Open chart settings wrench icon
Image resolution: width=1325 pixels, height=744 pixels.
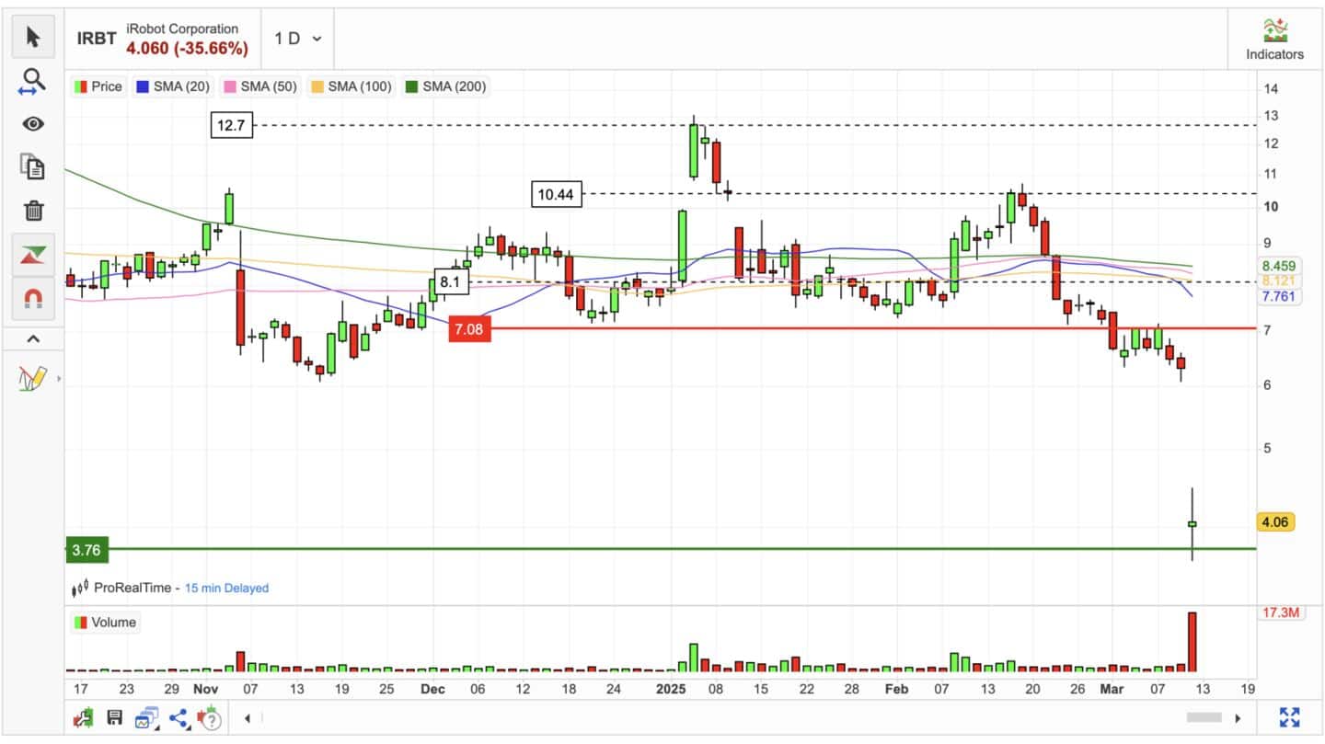point(85,717)
